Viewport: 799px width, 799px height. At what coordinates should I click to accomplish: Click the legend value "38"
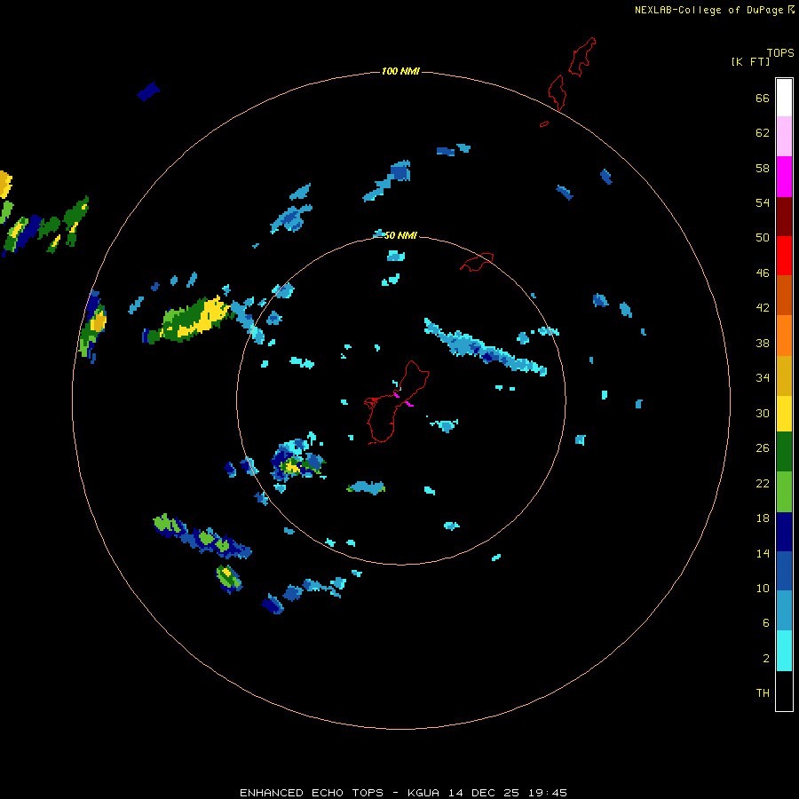tap(763, 343)
